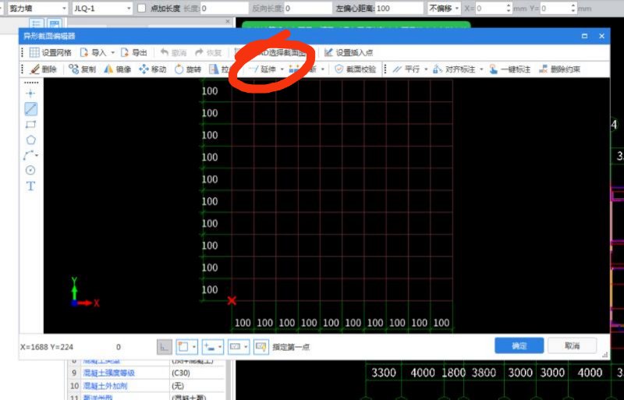Select the 延伸 extend tool
Image resolution: width=624 pixels, height=400 pixels.
click(x=262, y=69)
